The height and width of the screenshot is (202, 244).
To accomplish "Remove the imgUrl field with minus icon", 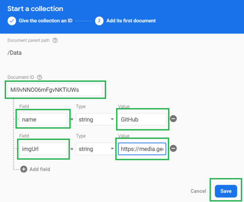I will [x=173, y=148].
